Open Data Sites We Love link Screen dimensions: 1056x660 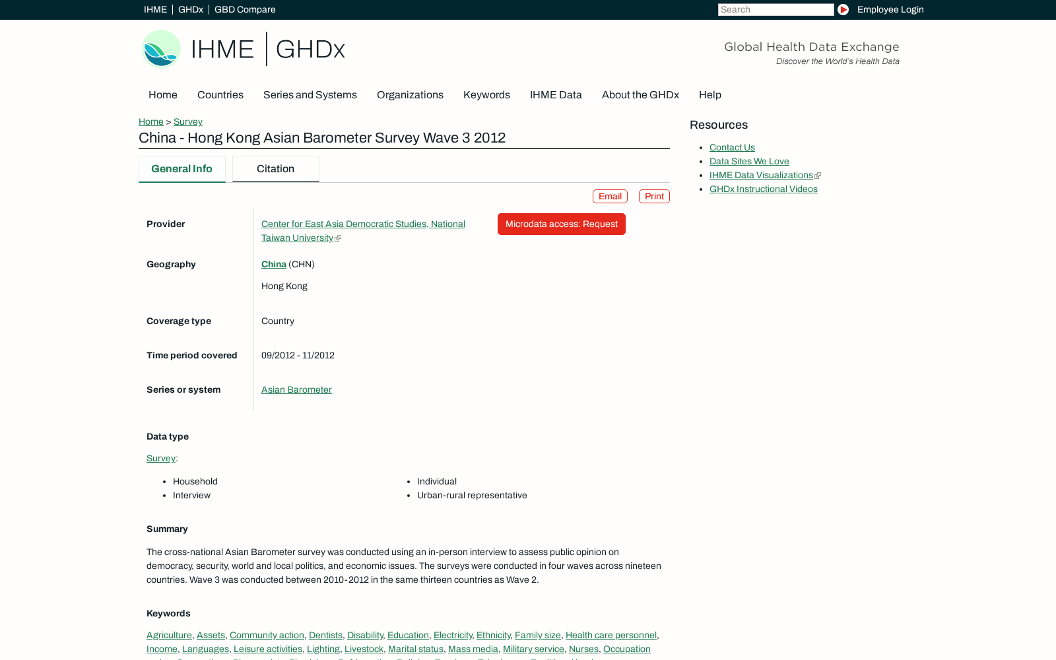tap(749, 161)
